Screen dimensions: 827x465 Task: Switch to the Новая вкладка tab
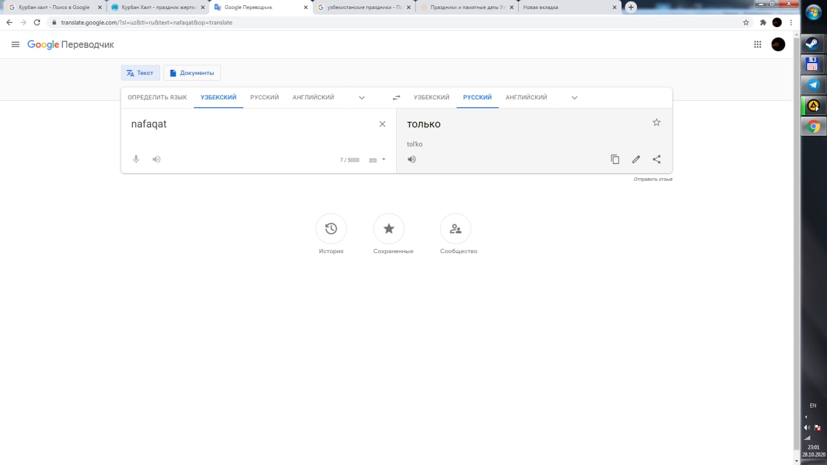(569, 7)
